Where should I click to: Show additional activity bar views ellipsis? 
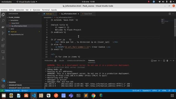pyautogui.click(x=3, y=64)
